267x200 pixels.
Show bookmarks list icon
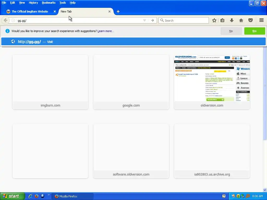[x=222, y=20]
